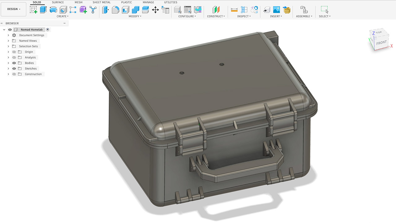This screenshot has height=223, width=396.
Task: Open the Inspect dropdown menu
Action: click(244, 16)
